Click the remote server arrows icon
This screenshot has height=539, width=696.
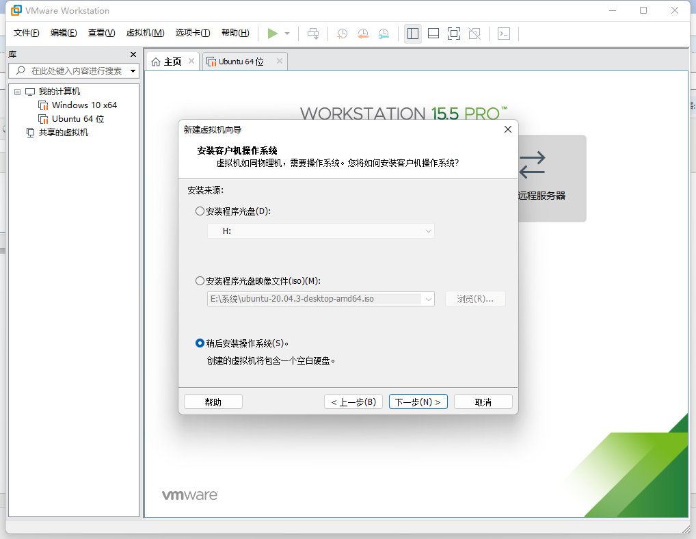[532, 165]
